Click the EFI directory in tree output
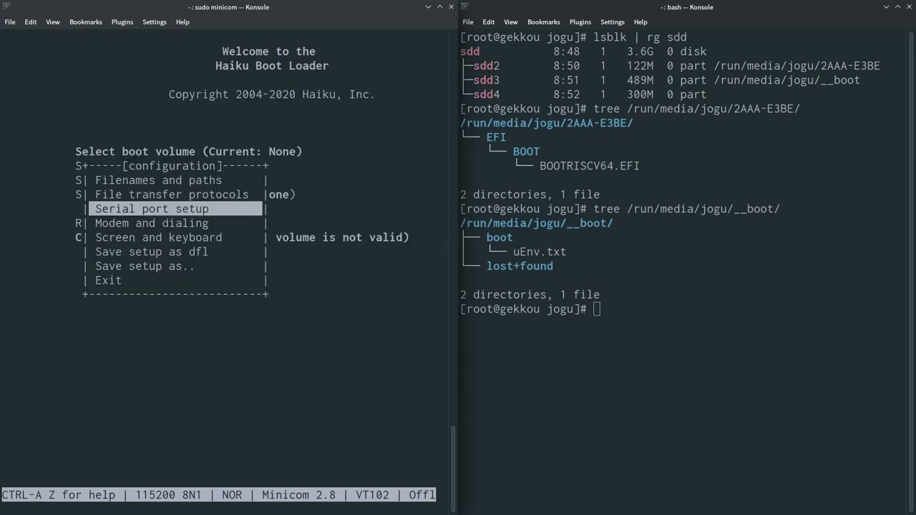This screenshot has width=916, height=515. [496, 137]
